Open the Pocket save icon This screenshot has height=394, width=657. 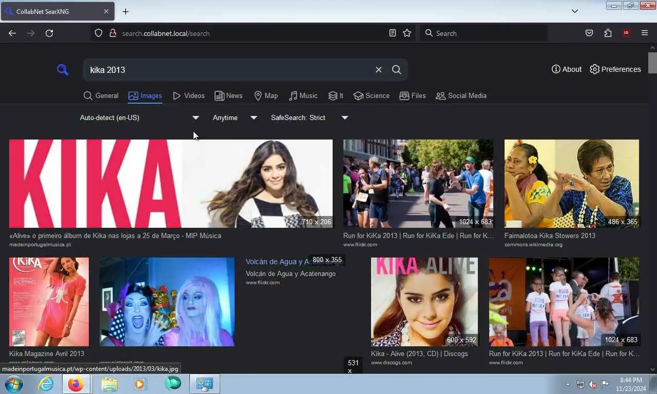click(589, 33)
